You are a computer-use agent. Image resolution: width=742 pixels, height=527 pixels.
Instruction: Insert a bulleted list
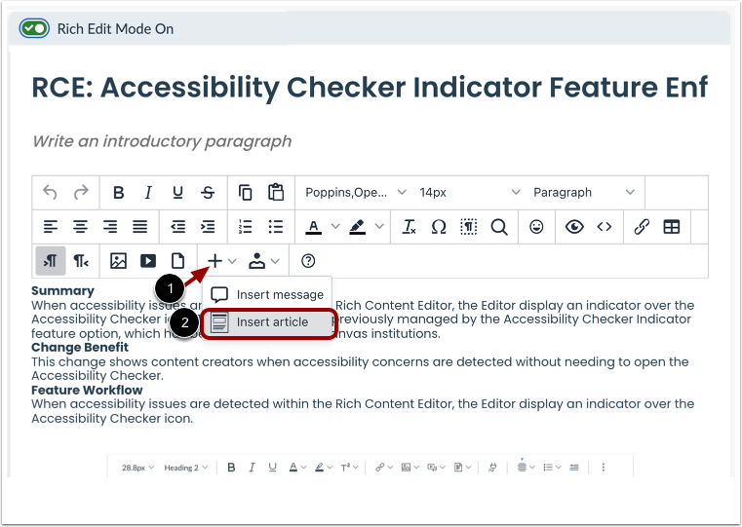click(275, 227)
